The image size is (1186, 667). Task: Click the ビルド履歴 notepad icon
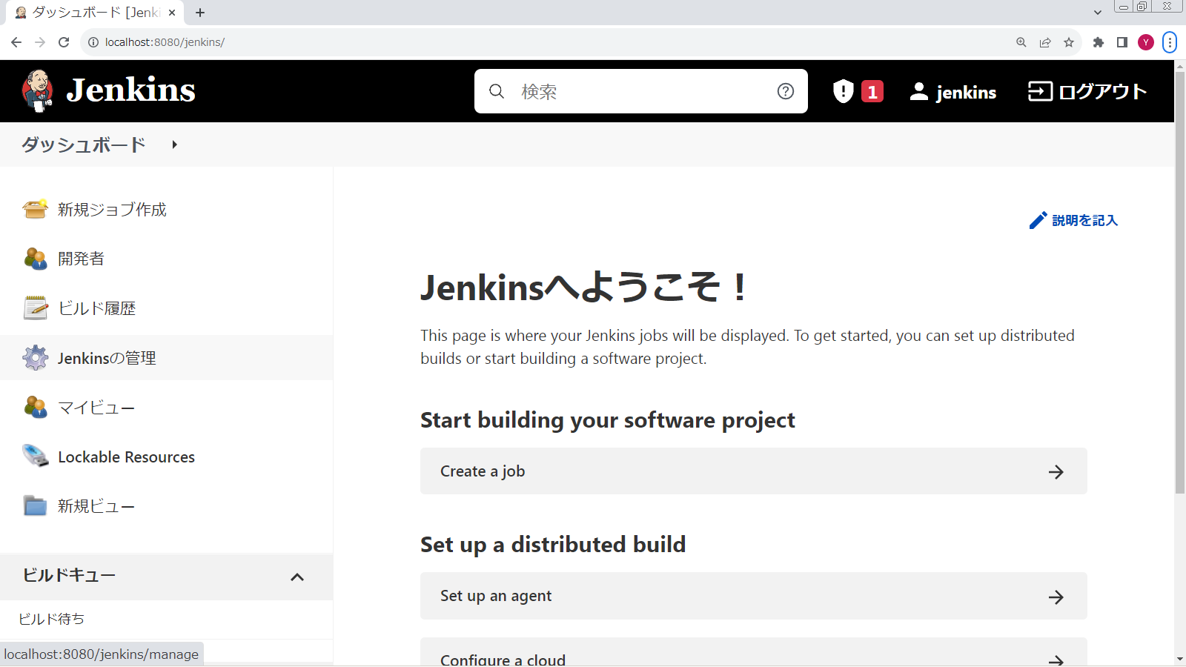35,308
